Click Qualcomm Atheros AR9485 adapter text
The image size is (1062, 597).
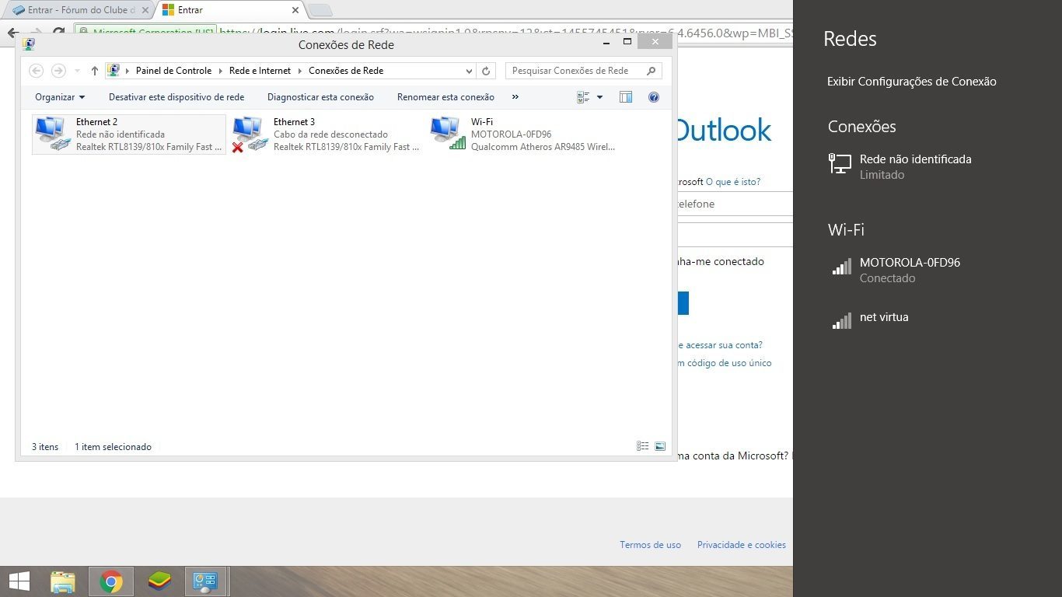click(x=543, y=147)
